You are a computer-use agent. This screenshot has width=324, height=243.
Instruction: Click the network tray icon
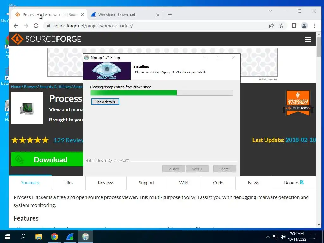276,237
